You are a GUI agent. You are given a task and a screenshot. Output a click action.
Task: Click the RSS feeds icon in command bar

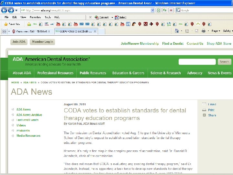click(187, 31)
